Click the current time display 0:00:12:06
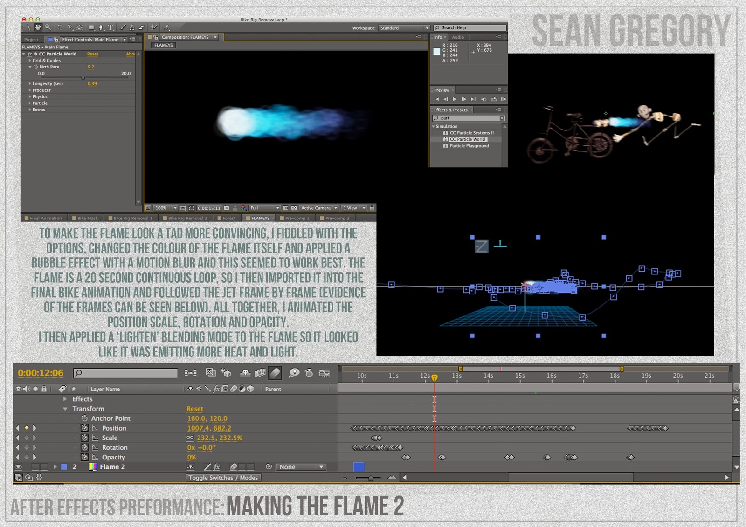Image resolution: width=746 pixels, height=527 pixels. pyautogui.click(x=41, y=373)
